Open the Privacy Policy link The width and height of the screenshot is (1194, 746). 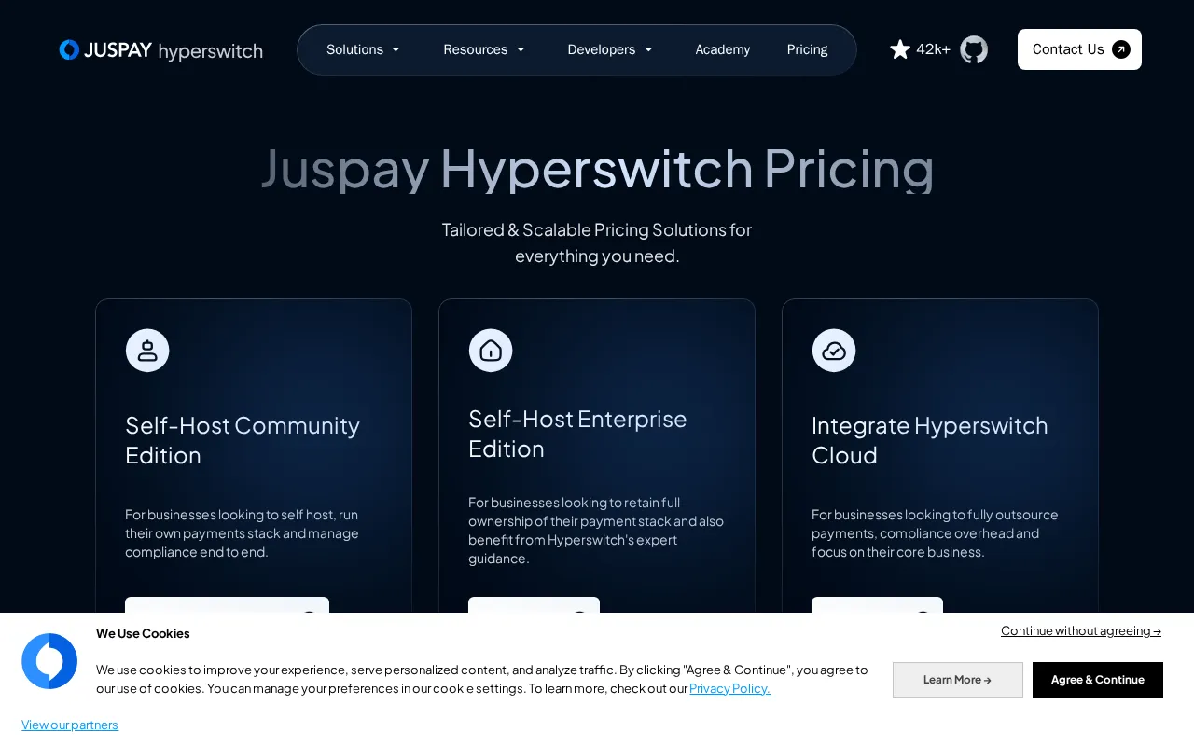729,688
